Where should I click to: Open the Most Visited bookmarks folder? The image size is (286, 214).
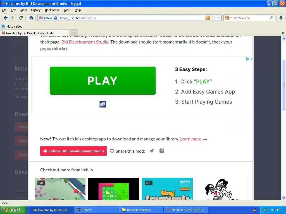tap(12, 26)
